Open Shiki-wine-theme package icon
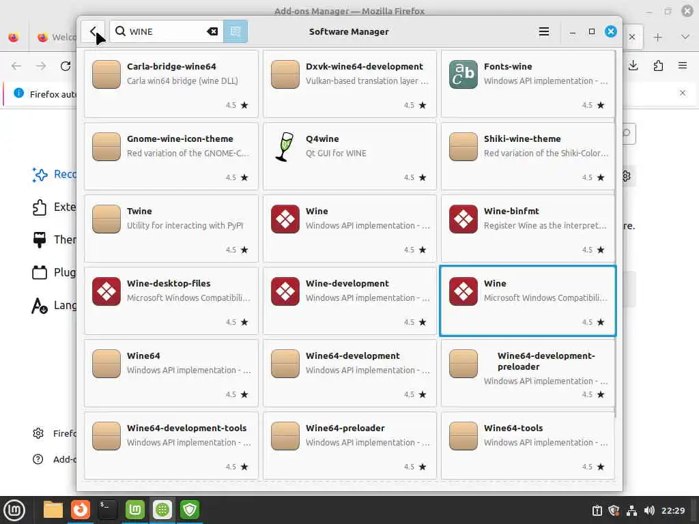Screen dimensions: 699x524 [463, 147]
